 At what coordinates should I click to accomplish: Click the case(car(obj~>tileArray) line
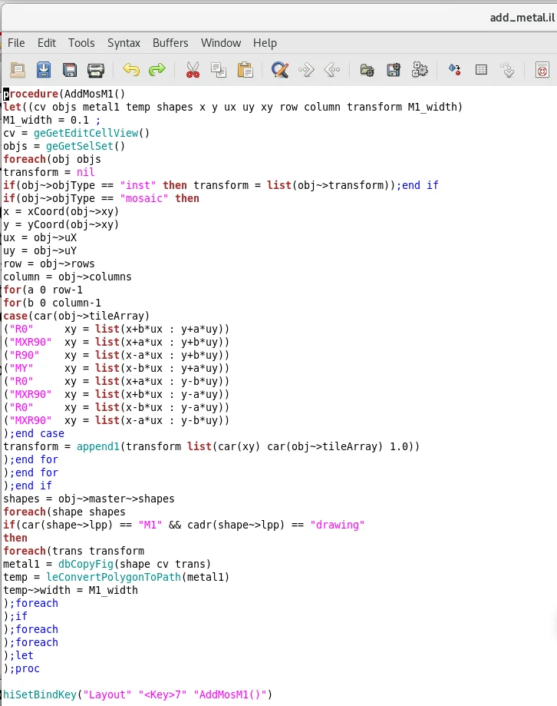click(x=77, y=316)
